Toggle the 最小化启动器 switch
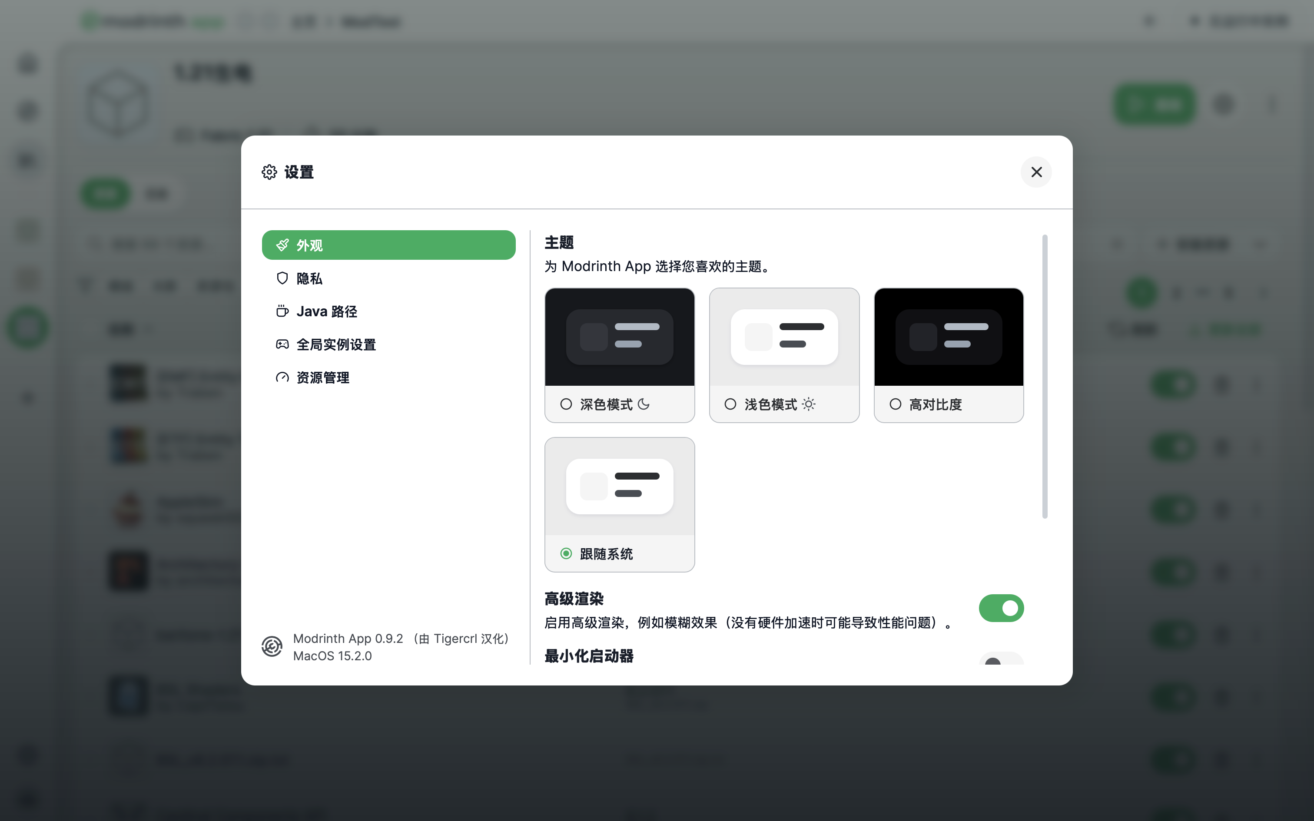 (x=1001, y=658)
